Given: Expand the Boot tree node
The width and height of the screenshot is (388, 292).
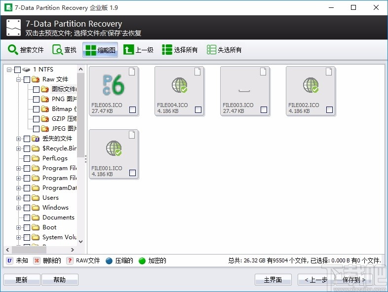Looking at the screenshot, I should [18, 228].
